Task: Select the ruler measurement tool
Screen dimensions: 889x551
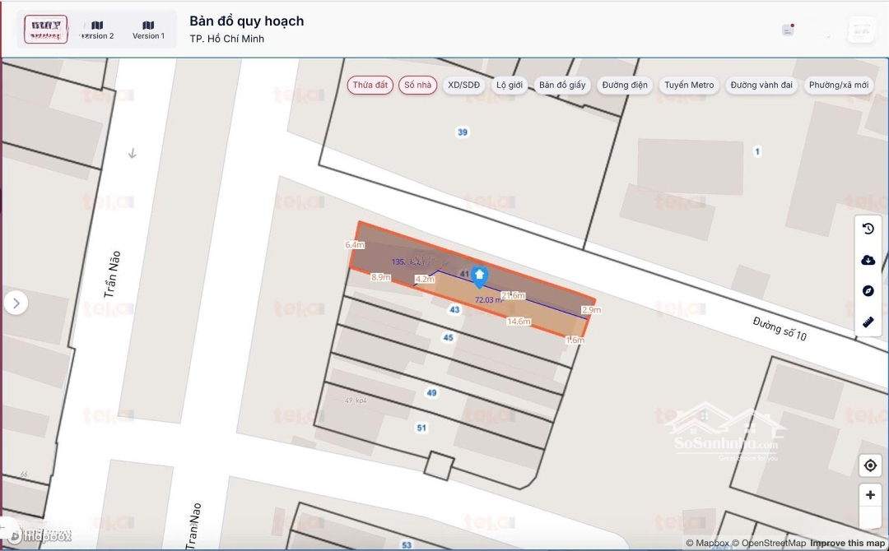Action: point(868,322)
